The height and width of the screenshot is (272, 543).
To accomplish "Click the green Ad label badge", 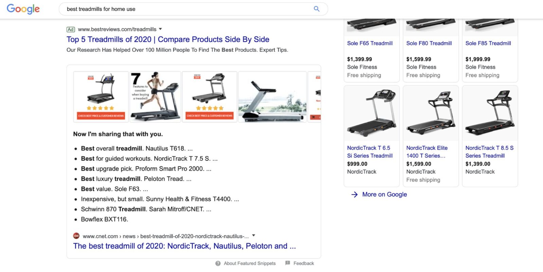I will pyautogui.click(x=71, y=29).
